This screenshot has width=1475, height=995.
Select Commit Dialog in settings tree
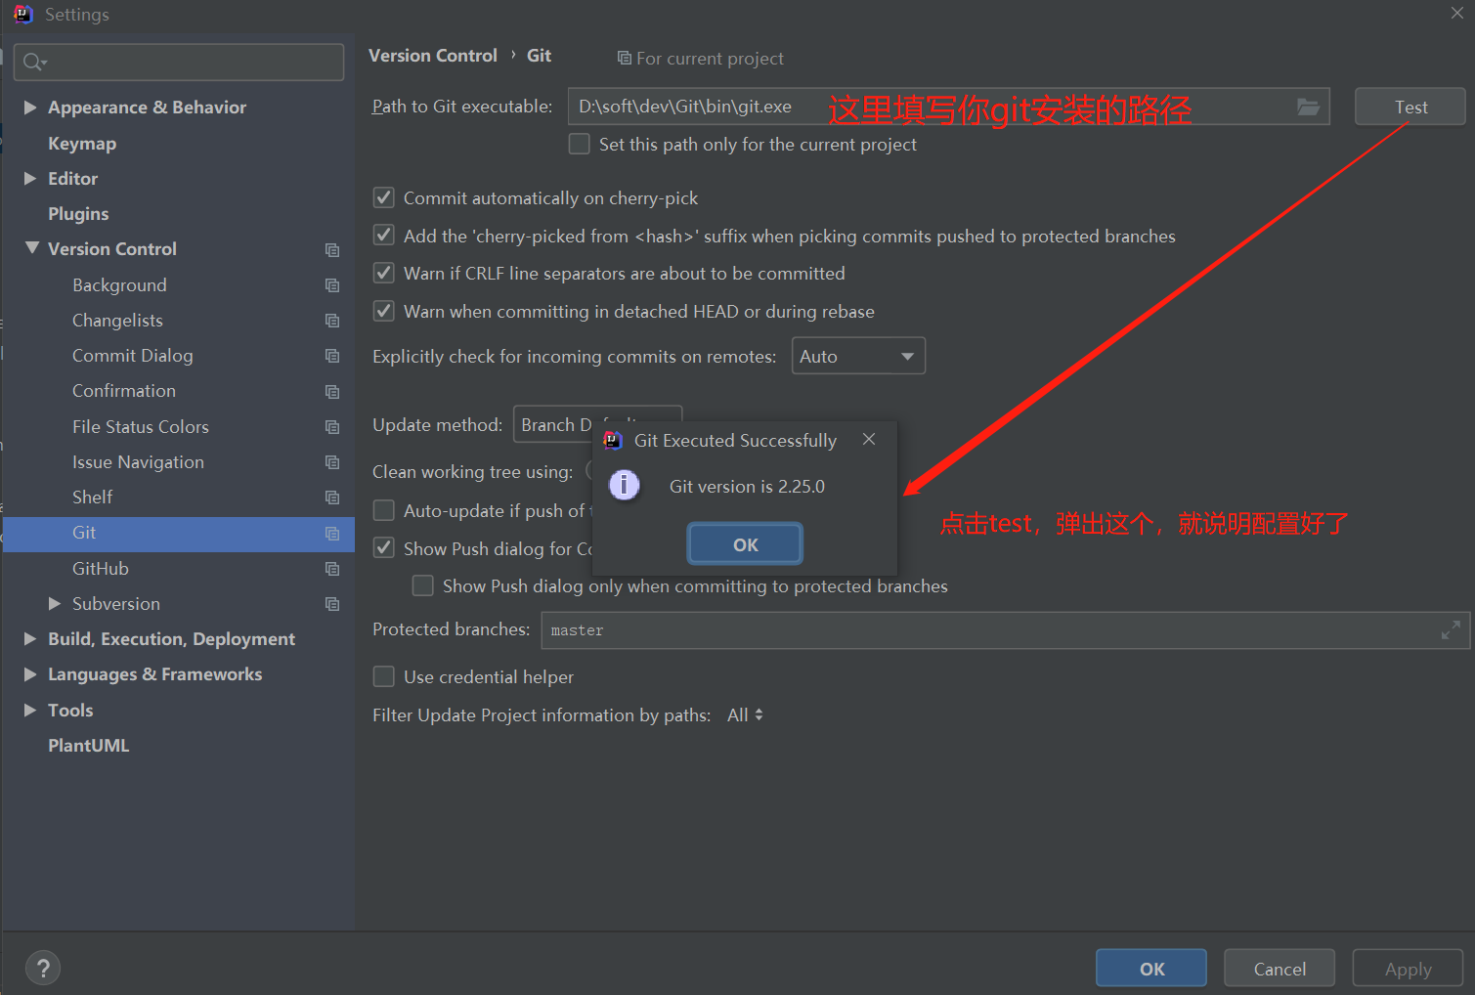coord(133,355)
